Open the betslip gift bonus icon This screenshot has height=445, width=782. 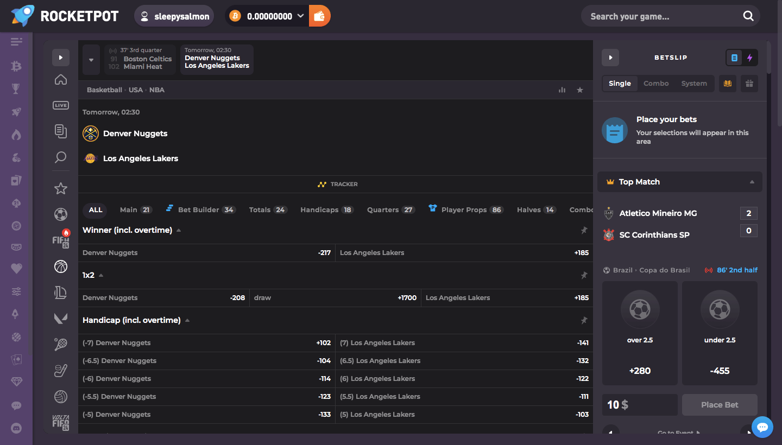749,84
